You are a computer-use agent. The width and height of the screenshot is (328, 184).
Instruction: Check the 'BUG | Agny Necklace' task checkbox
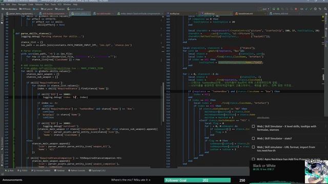(x=253, y=159)
